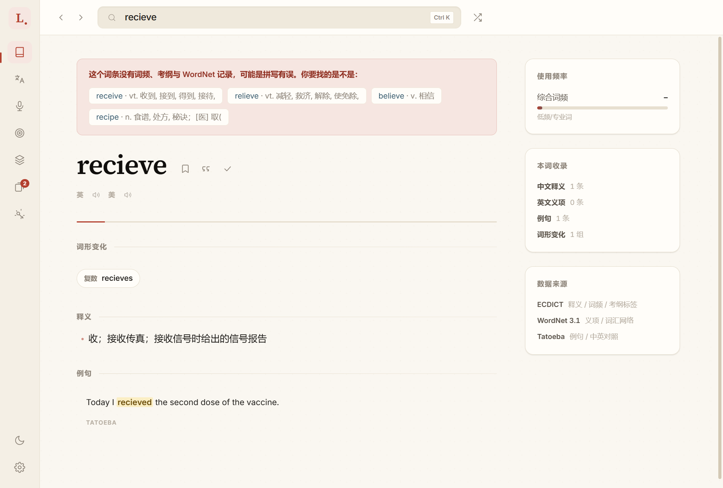Click the 低频/专业词 label
This screenshot has width=723, height=488.
click(x=554, y=117)
